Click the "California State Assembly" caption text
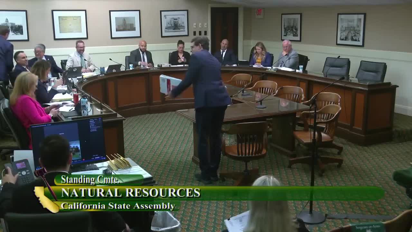412x232 pixels. point(118,206)
